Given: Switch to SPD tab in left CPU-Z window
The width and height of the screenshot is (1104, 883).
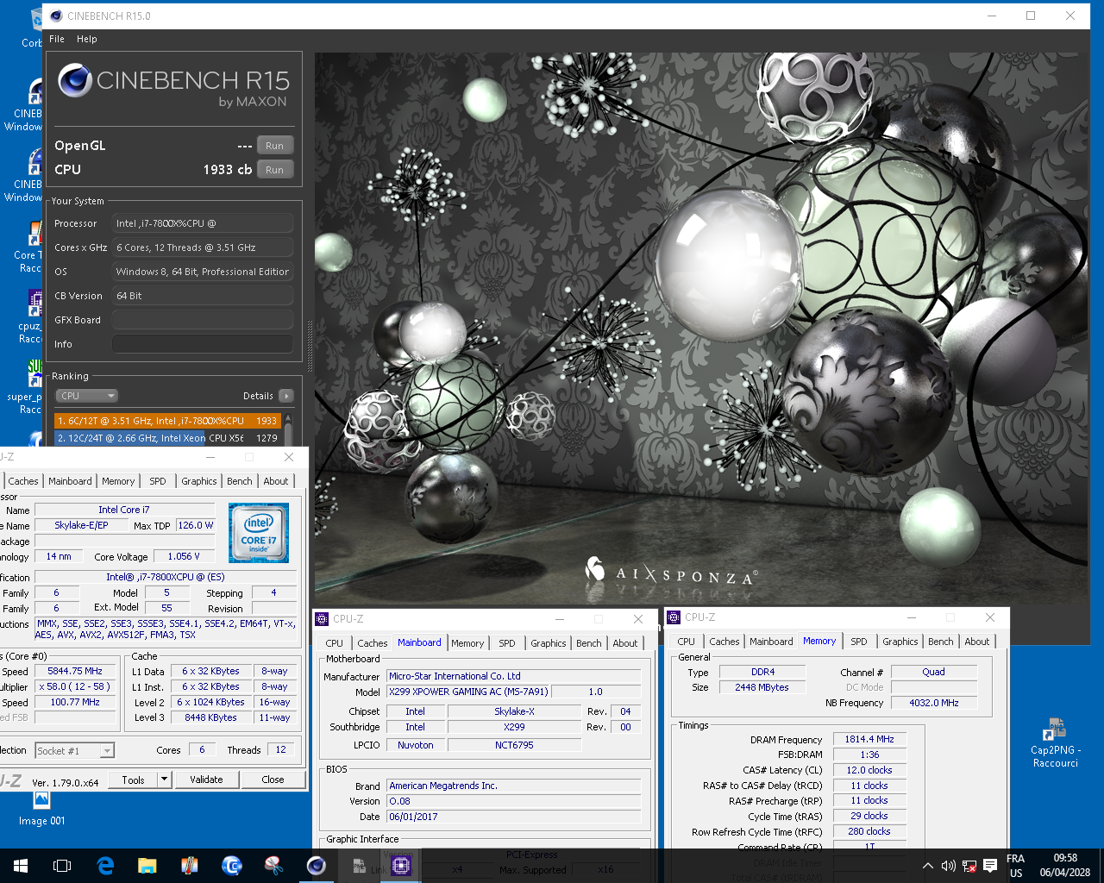Looking at the screenshot, I should point(158,481).
